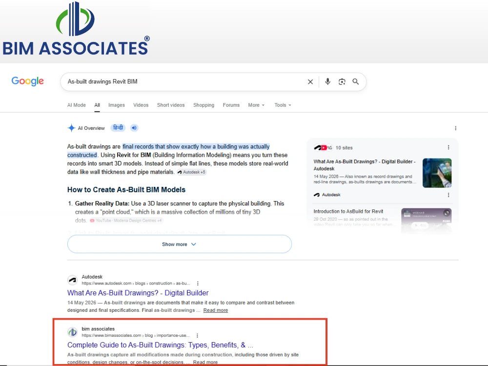Open What Are As-Built Drawings result link
The height and width of the screenshot is (366, 488).
[x=138, y=293]
